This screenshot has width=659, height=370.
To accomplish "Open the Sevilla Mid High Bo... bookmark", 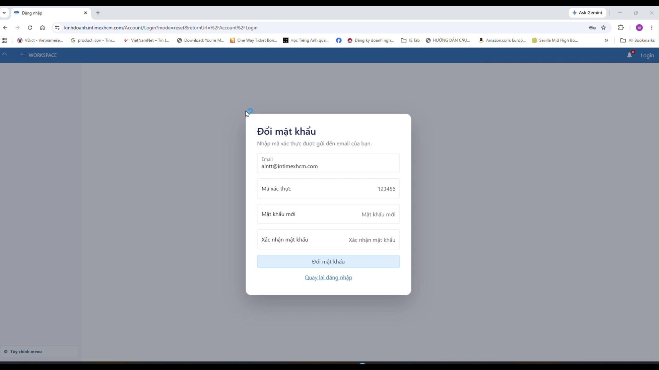I will click(555, 40).
